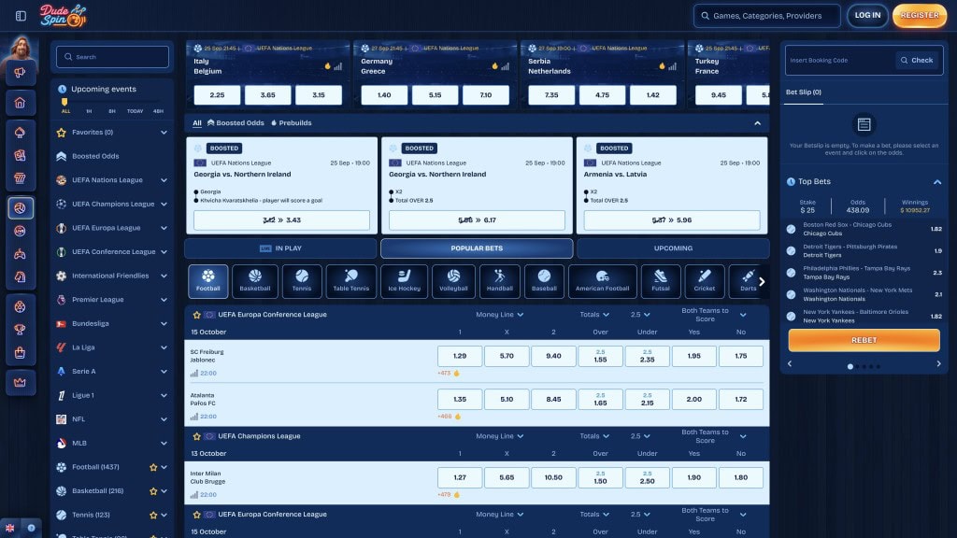Open Totals dropdown for first Conference League
The width and height of the screenshot is (957, 538).
(x=594, y=315)
